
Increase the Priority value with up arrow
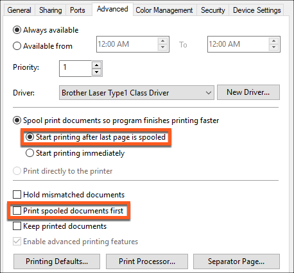[x=97, y=65]
